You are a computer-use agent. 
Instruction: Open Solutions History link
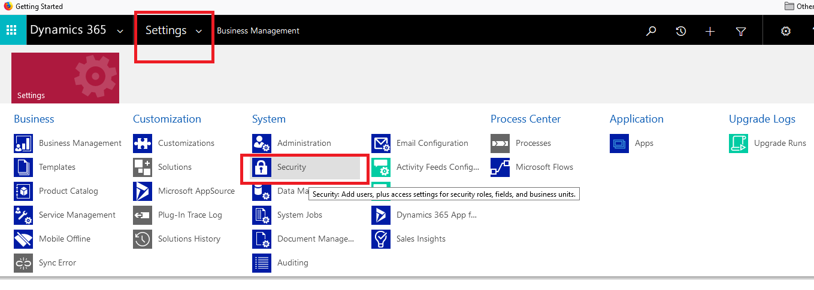(x=189, y=239)
